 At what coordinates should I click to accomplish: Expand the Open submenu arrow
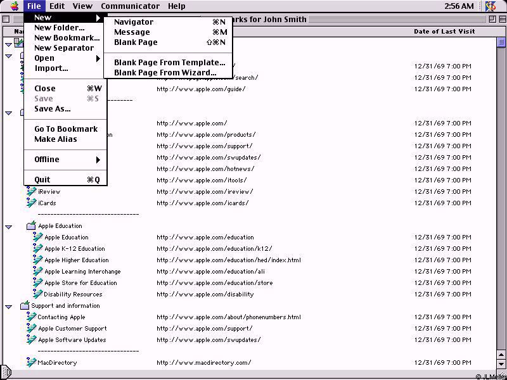pyautogui.click(x=98, y=58)
